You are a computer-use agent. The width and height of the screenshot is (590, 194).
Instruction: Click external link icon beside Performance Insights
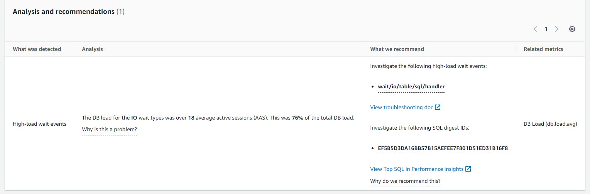click(x=468, y=169)
